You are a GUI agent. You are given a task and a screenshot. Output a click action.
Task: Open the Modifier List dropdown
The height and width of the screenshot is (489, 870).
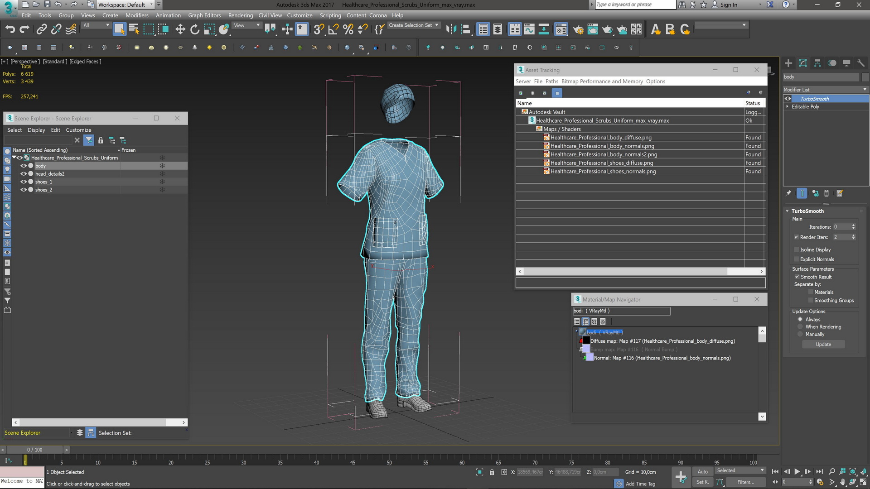coord(826,90)
